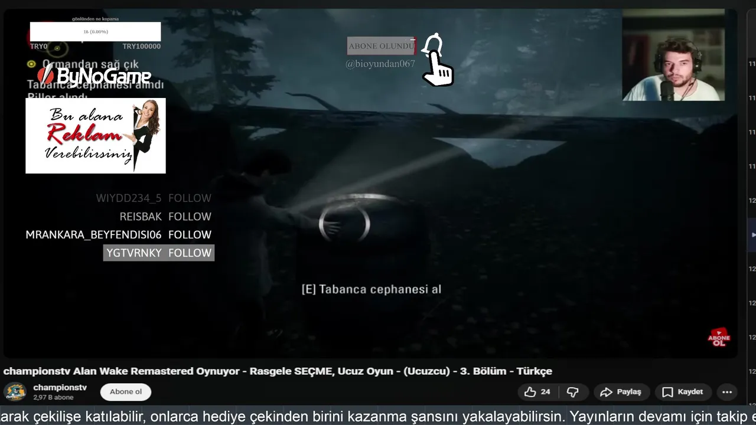Click the @bioyundan067 handle text
The width and height of the screenshot is (756, 425).
pos(380,64)
